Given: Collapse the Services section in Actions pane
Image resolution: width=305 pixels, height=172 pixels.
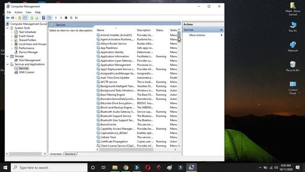Looking at the screenshot, I should coord(221,30).
